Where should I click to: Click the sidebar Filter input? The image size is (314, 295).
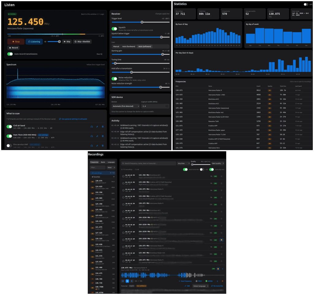pyautogui.click(x=98, y=167)
